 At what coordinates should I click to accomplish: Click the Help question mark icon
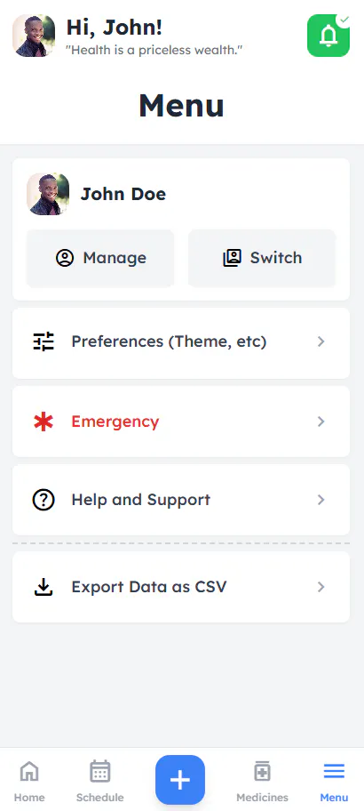[x=44, y=500]
